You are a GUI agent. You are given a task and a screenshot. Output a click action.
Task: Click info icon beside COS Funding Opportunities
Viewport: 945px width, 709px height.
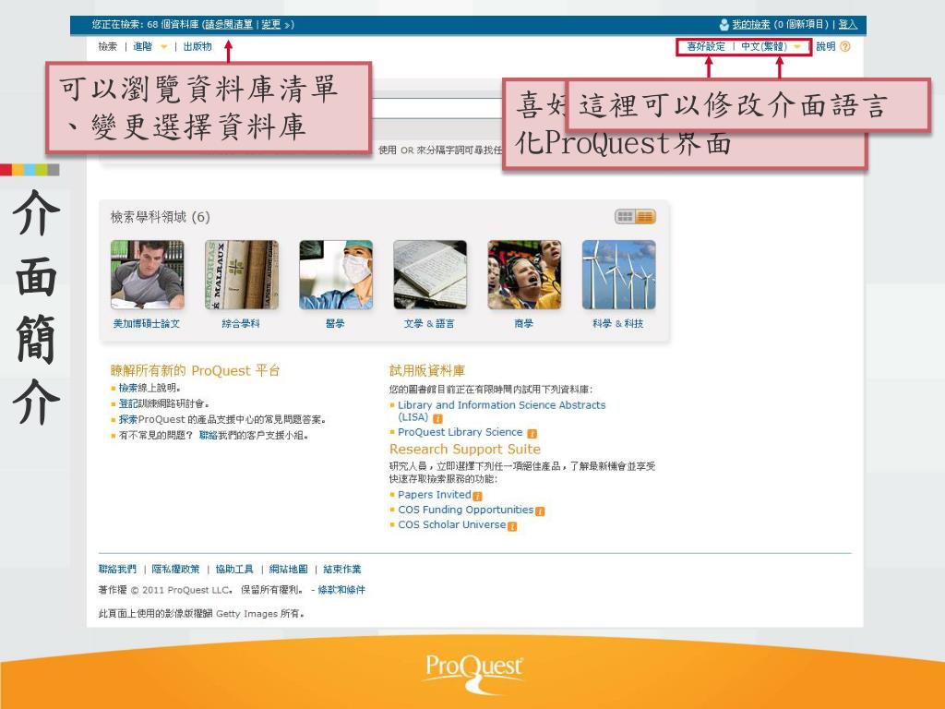coord(540,511)
